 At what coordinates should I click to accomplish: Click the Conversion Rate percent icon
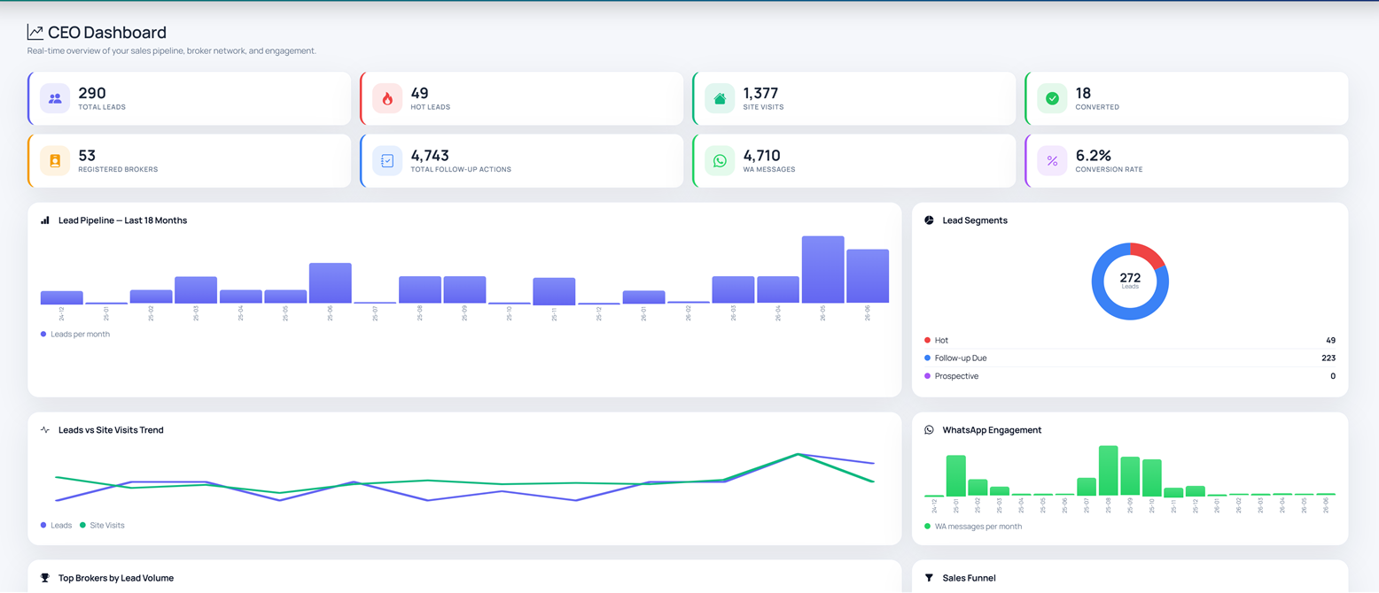(x=1052, y=161)
